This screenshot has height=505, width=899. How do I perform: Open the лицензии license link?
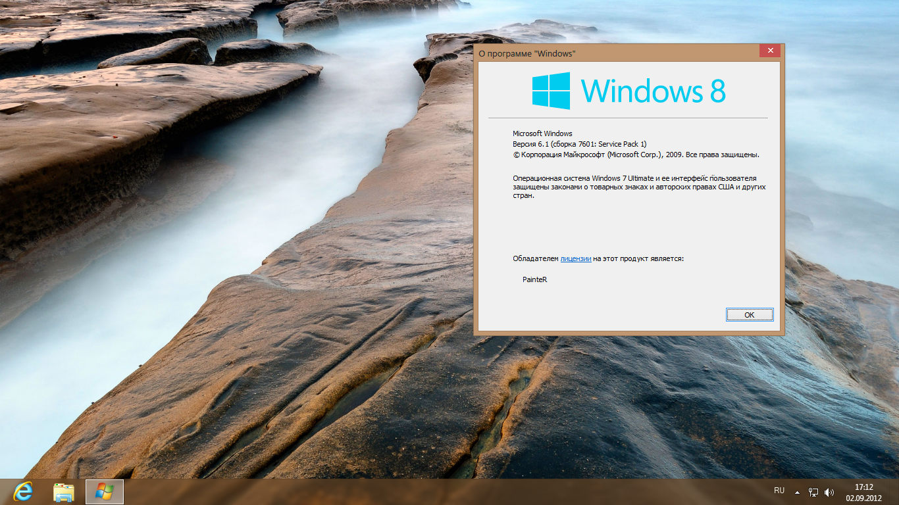[x=576, y=258]
